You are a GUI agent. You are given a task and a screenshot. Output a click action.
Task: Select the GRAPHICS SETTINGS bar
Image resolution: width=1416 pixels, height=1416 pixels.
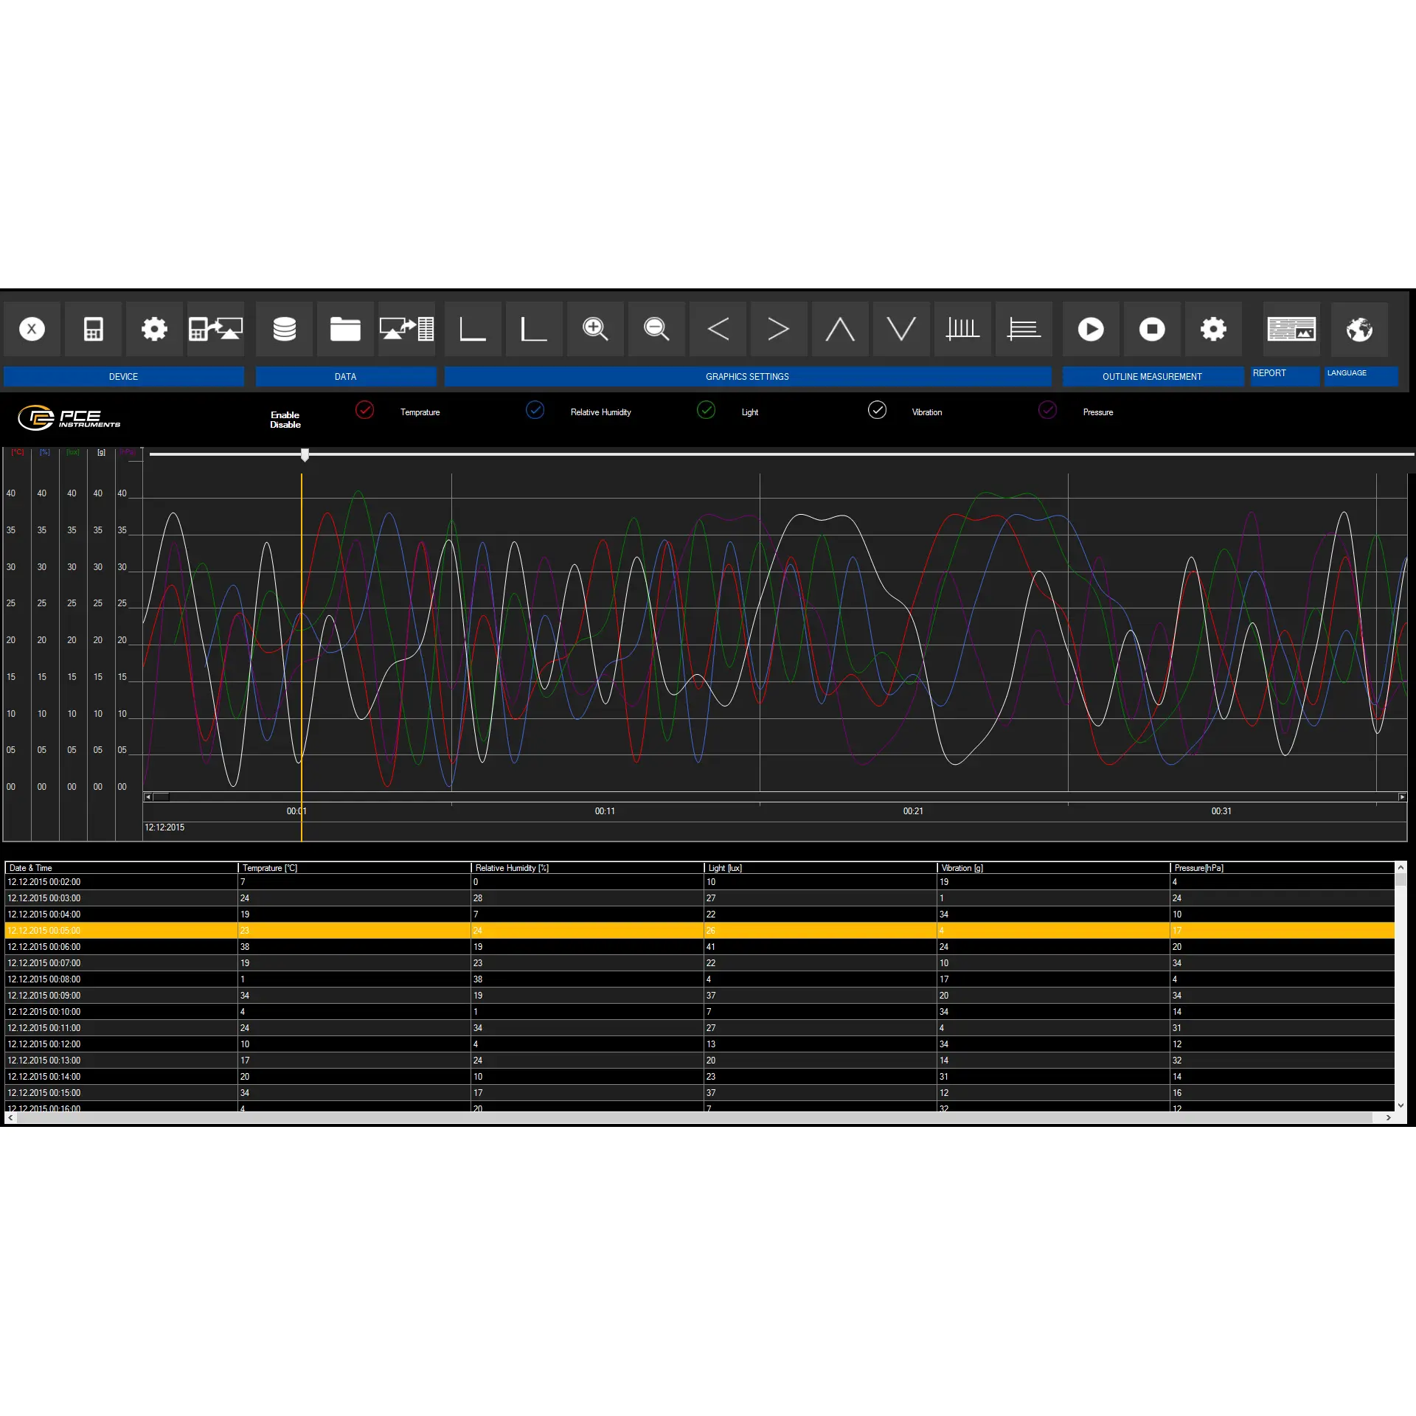[x=747, y=377]
